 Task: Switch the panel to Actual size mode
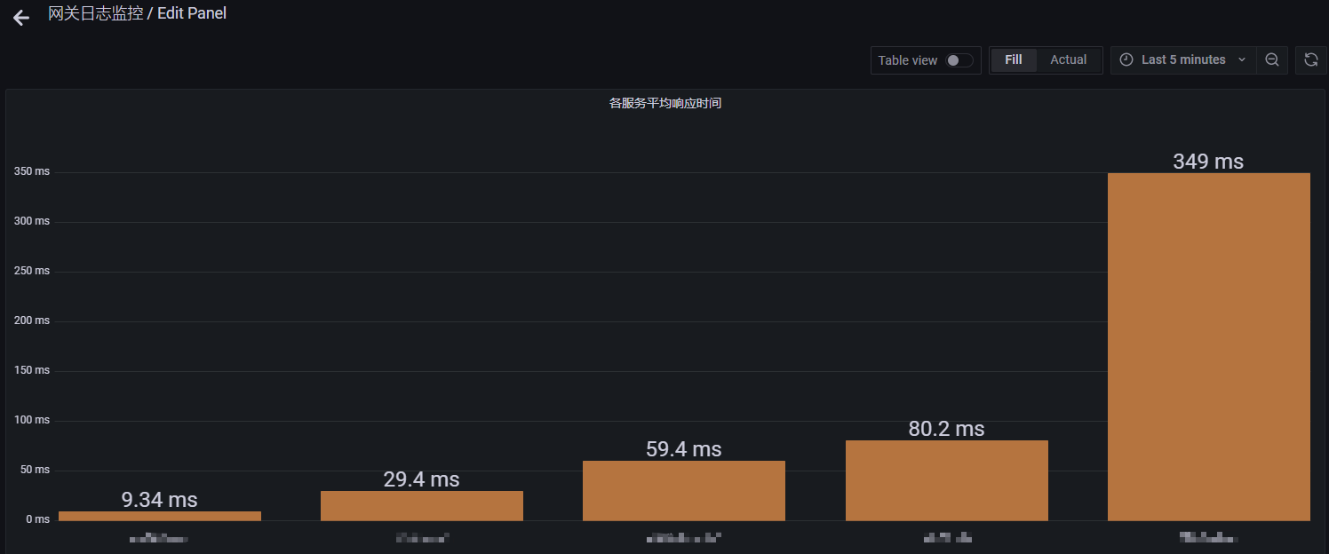click(x=1068, y=59)
